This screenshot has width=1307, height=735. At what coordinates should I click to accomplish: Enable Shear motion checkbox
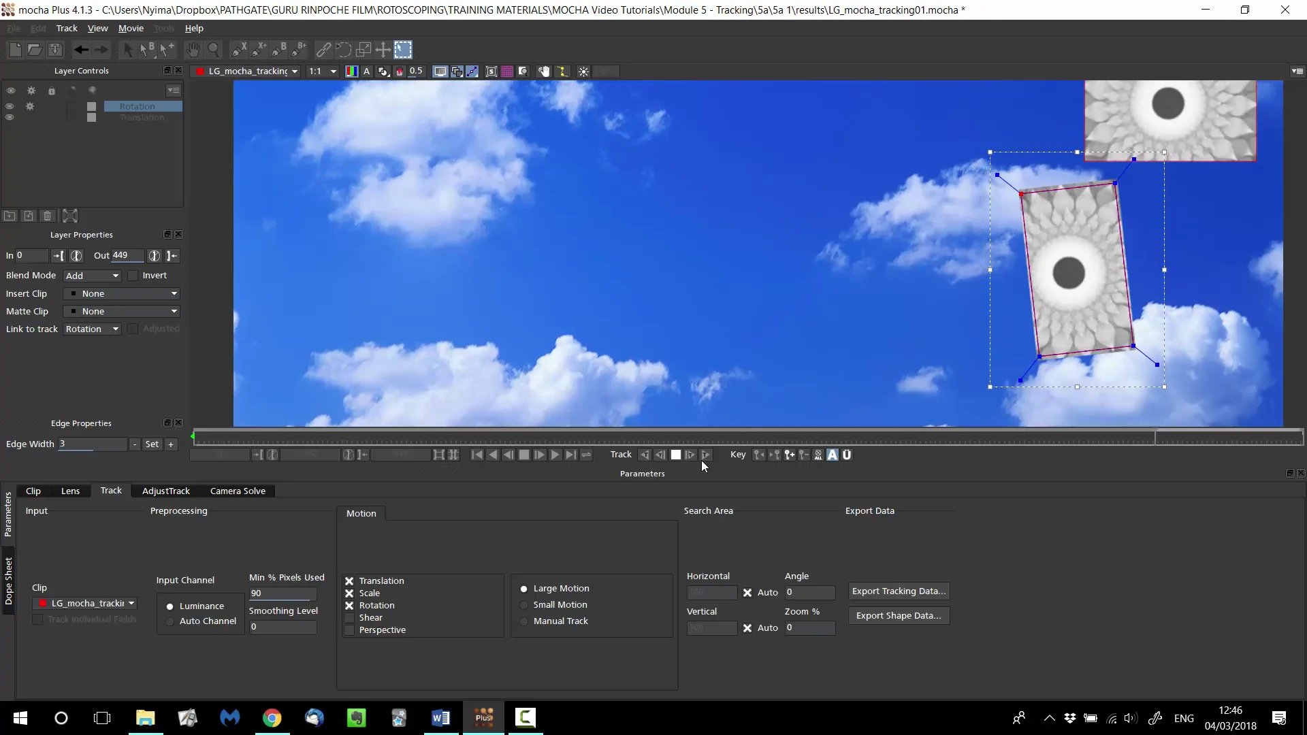click(349, 618)
